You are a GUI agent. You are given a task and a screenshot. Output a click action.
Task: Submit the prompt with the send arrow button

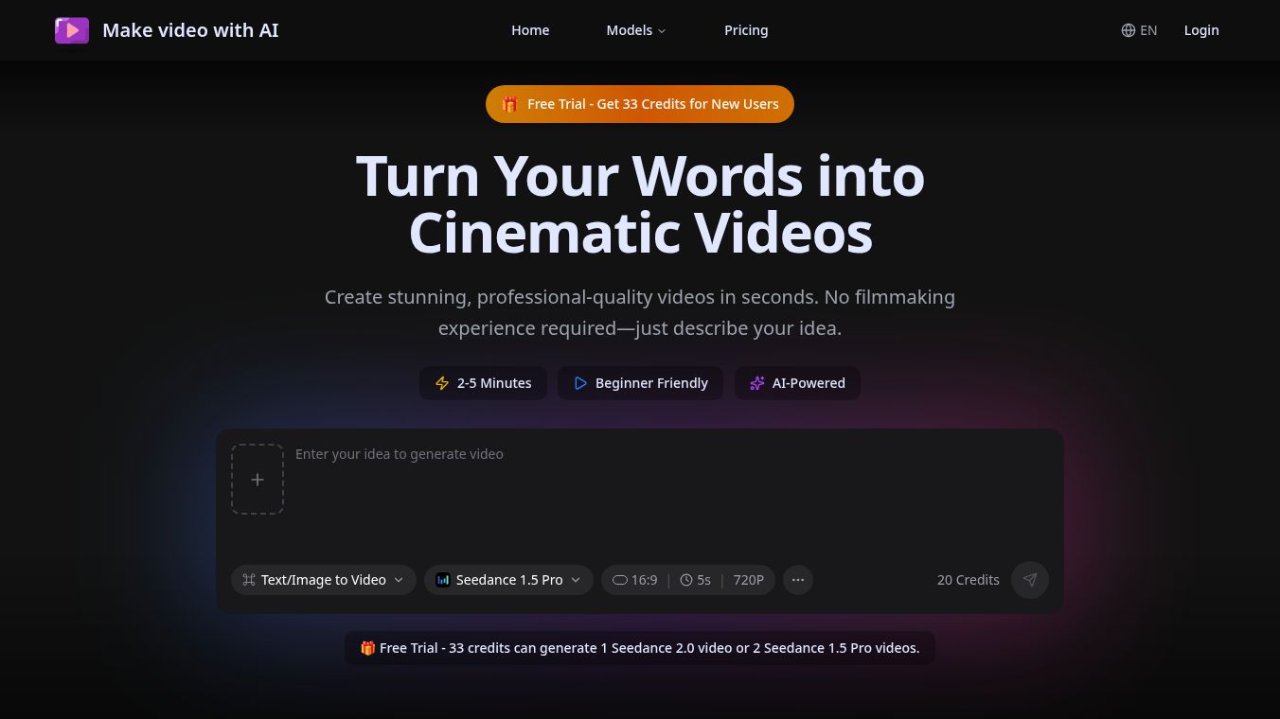pyautogui.click(x=1030, y=580)
